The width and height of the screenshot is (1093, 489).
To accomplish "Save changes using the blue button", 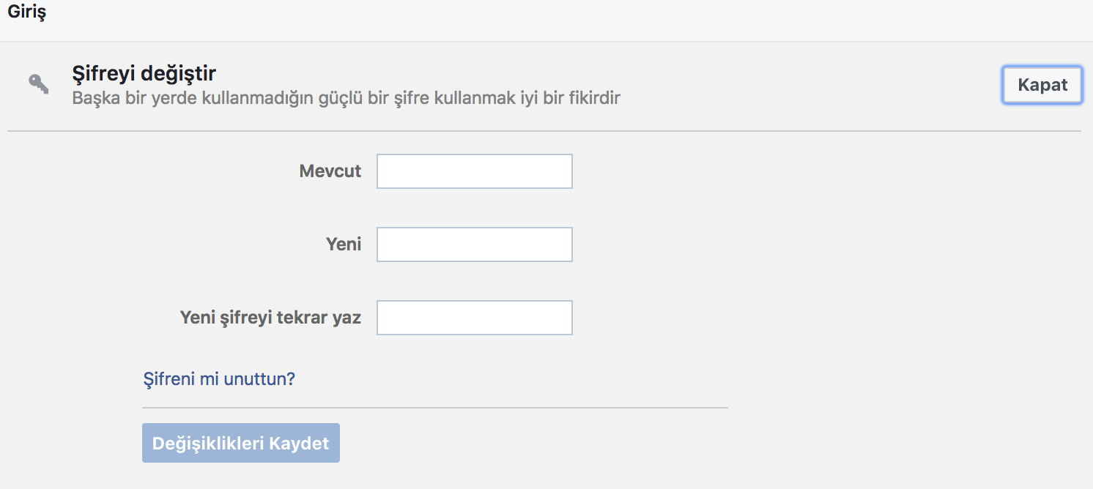I will 241,443.
